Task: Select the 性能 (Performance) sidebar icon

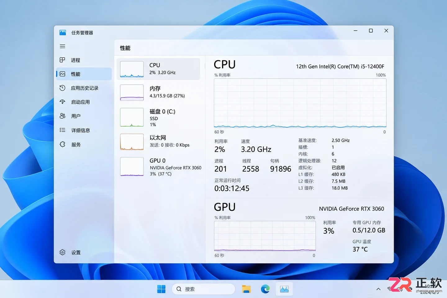Action: point(62,74)
